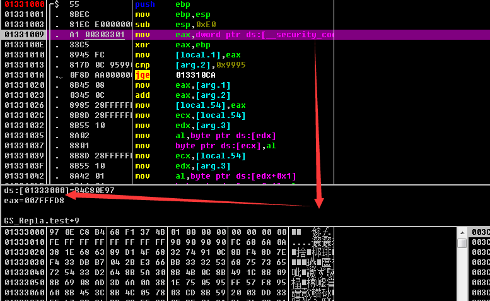490x301 pixels.
Task: Select dump address 01333040 row
Action: [23, 273]
